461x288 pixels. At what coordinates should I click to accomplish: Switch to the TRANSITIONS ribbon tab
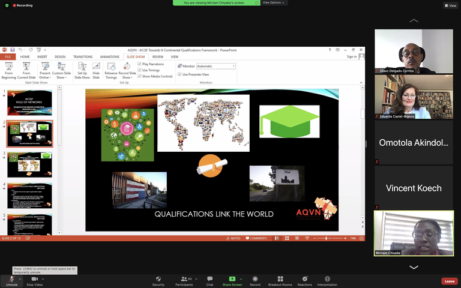coord(83,57)
